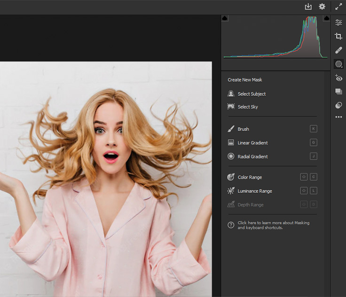This screenshot has width=346, height=297.
Task: Create a Brush mask
Action: (x=243, y=129)
